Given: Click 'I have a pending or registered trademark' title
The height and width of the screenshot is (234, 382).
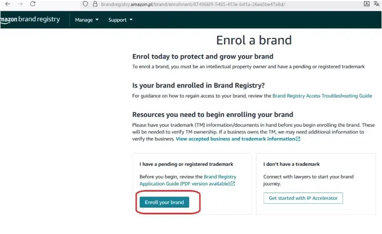Looking at the screenshot, I should (186, 164).
